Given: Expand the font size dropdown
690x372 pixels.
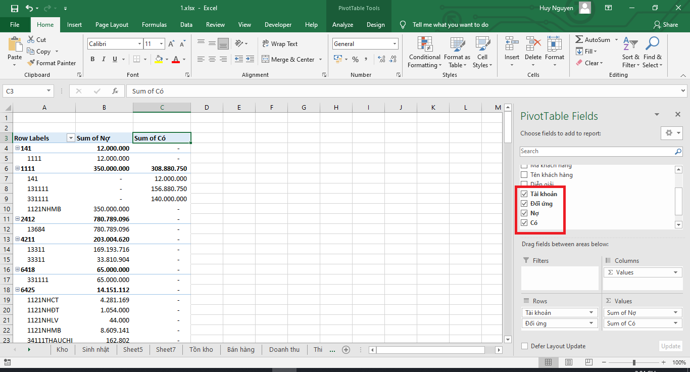Looking at the screenshot, I should 161,44.
